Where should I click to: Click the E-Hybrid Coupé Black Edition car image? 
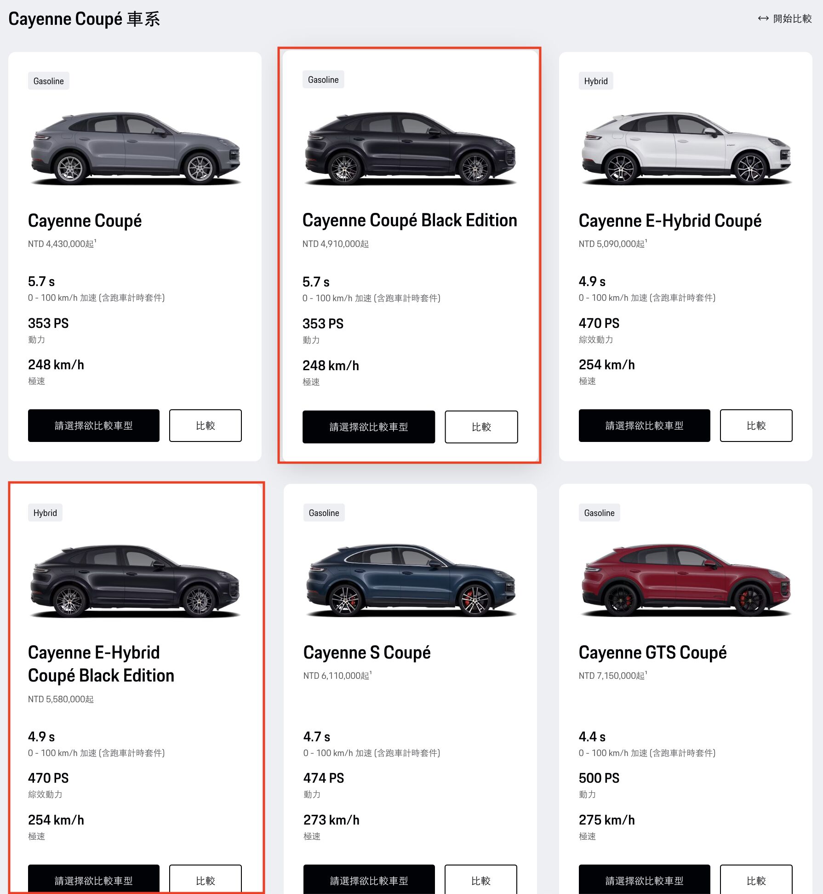click(x=135, y=580)
